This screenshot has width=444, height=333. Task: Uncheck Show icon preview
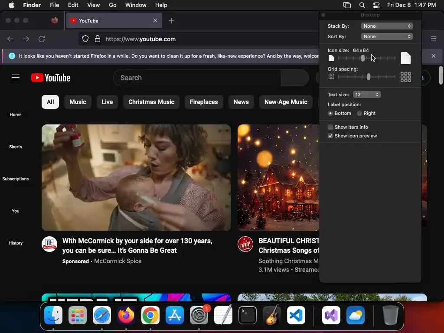(330, 136)
